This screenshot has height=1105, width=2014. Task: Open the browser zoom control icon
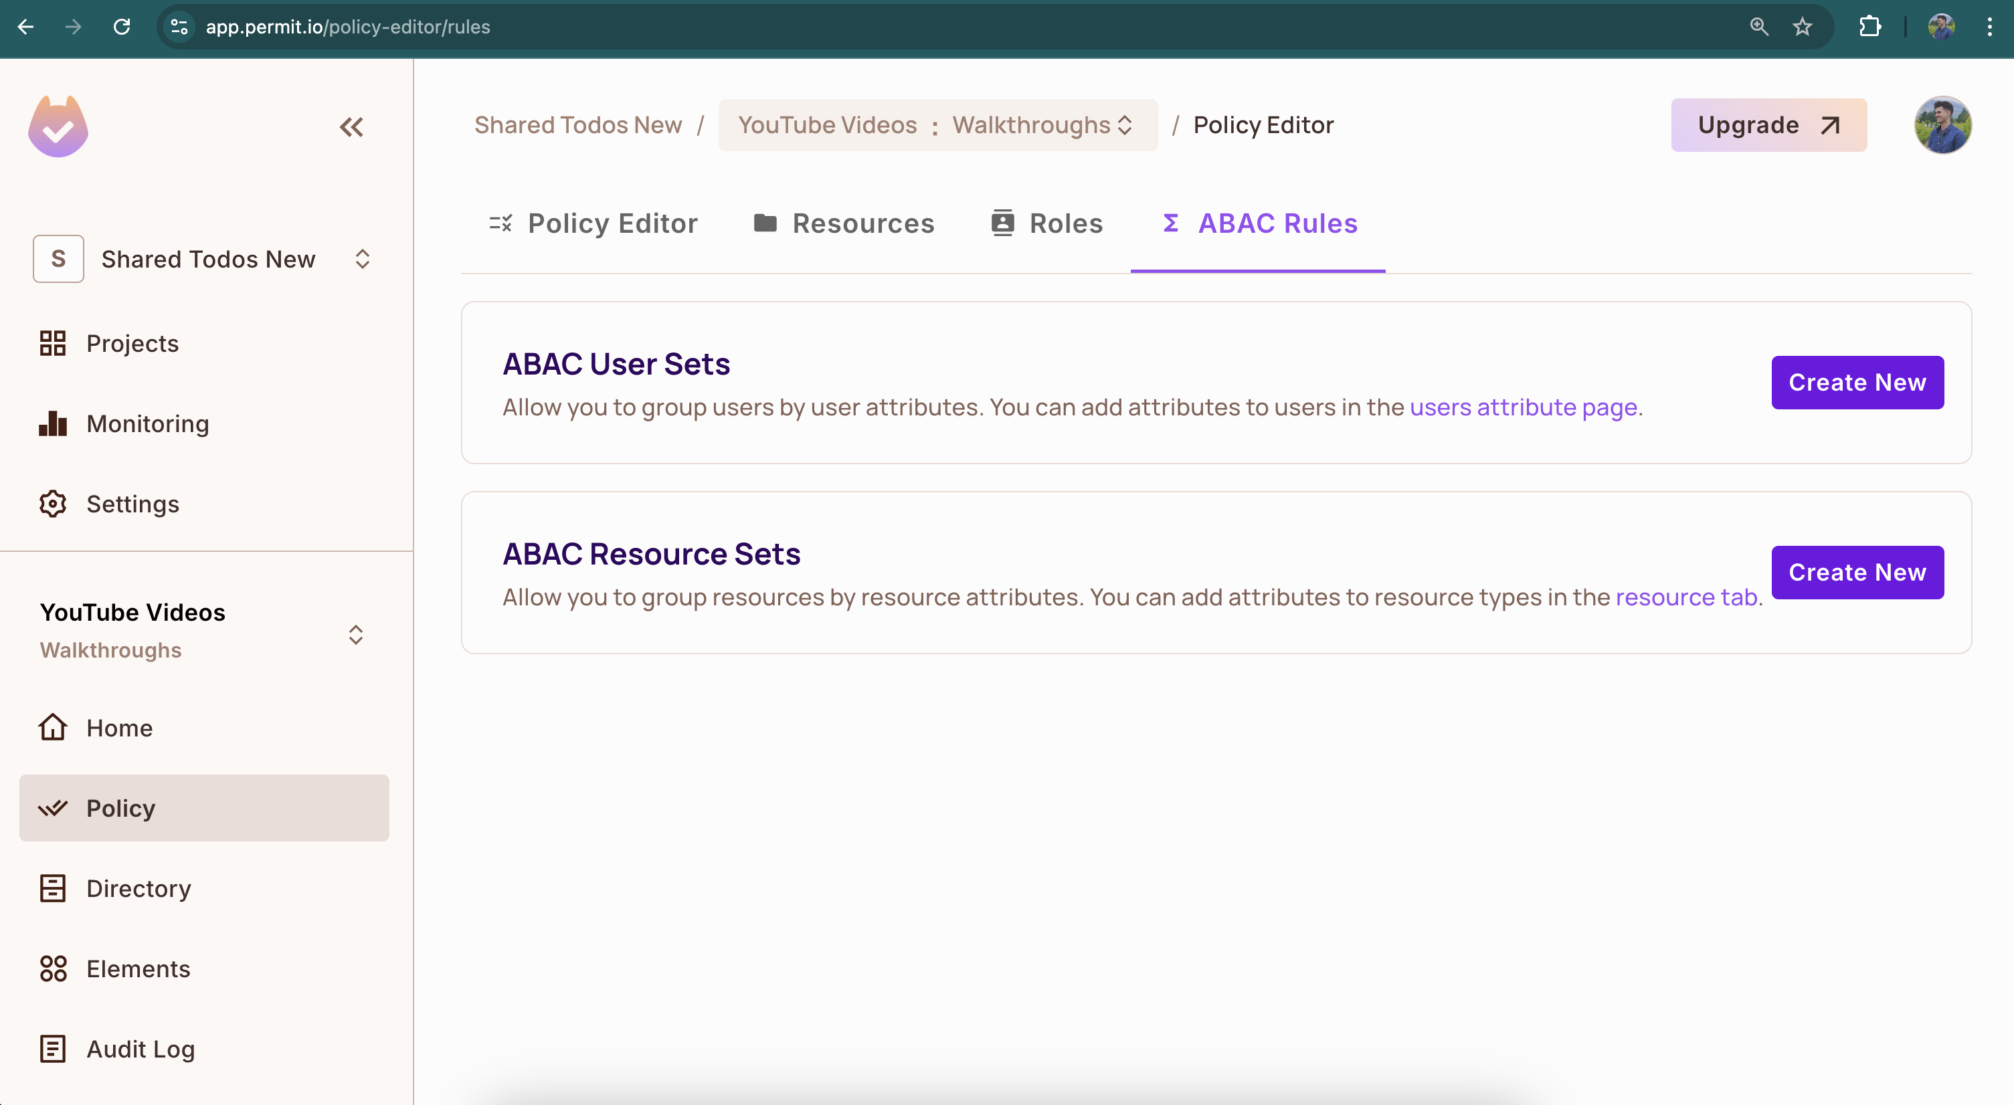pos(1758,27)
